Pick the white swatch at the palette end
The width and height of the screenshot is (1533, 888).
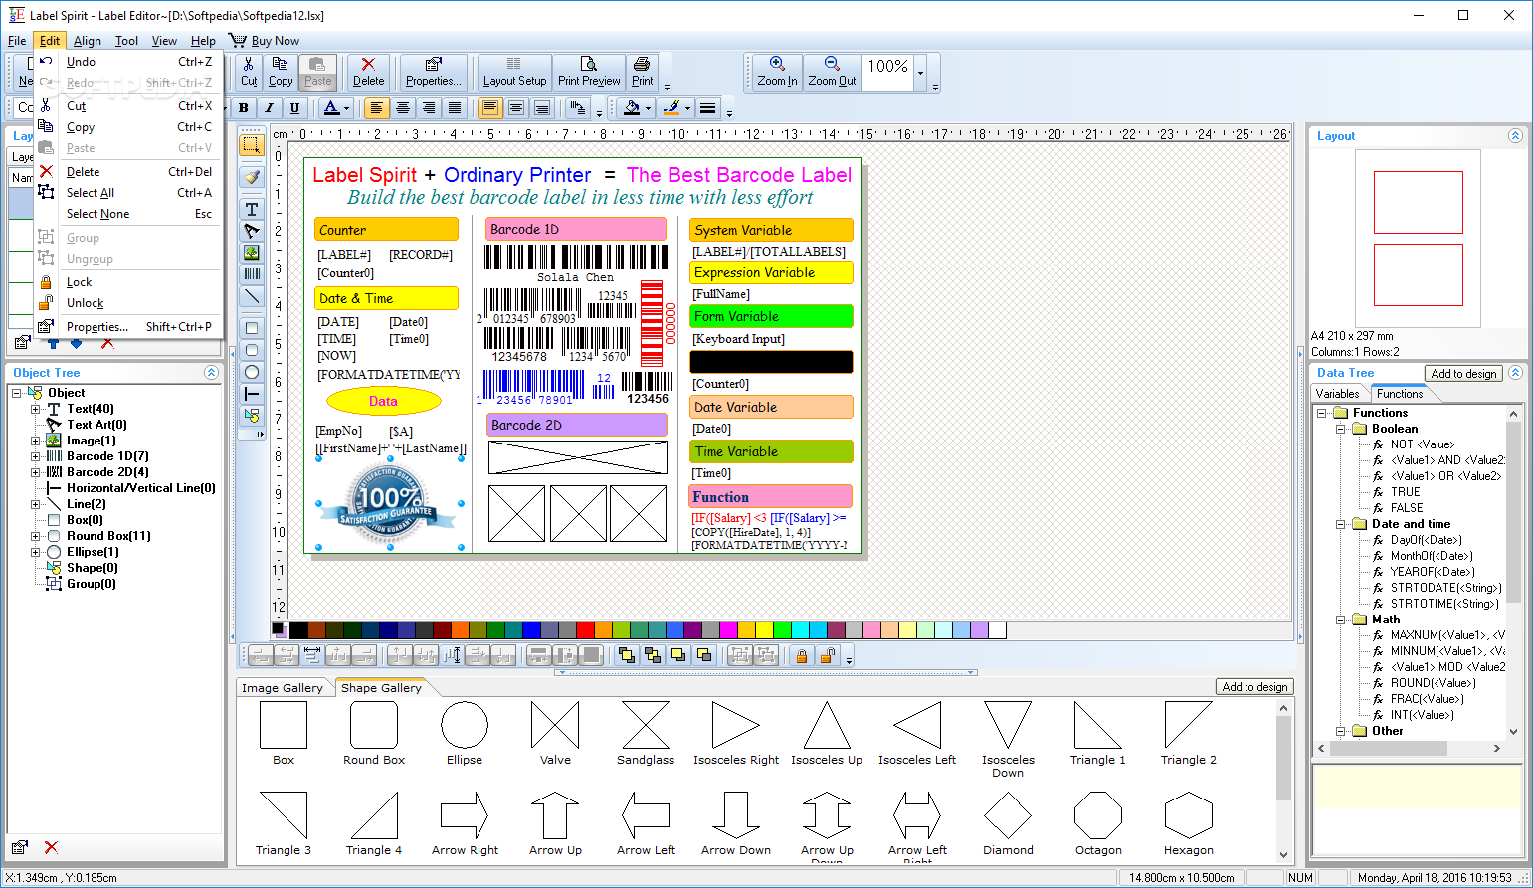[997, 629]
